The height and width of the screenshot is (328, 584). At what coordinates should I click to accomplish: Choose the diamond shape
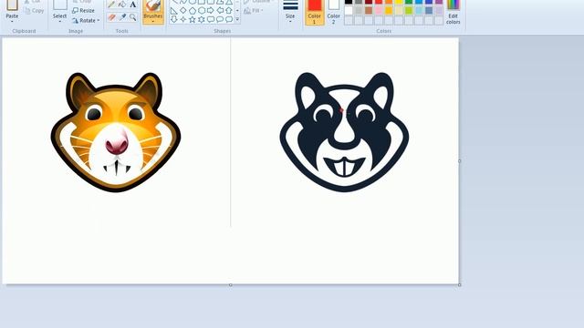(183, 11)
